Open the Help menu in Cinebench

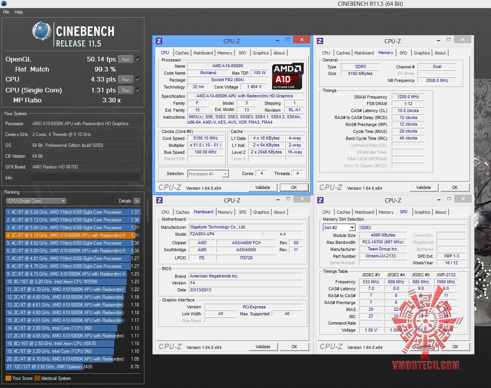tap(19, 12)
